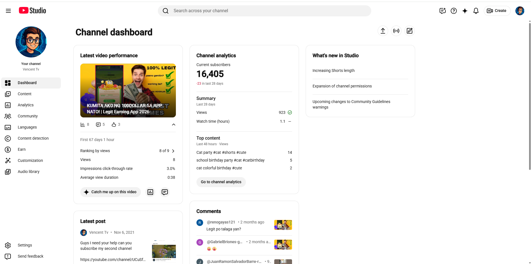Click Vencent Tv avatar in Latest post
This screenshot has width=531, height=264.
pos(84,233)
